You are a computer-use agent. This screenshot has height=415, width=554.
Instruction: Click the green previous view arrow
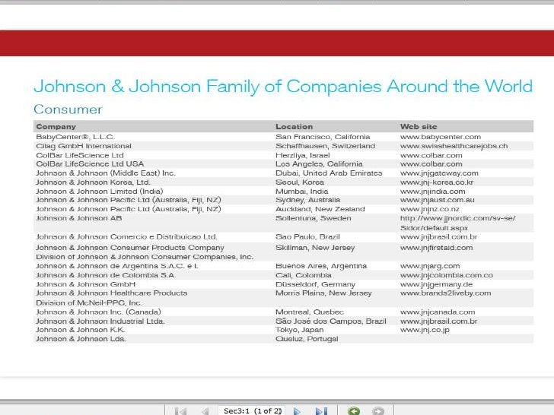click(354, 410)
